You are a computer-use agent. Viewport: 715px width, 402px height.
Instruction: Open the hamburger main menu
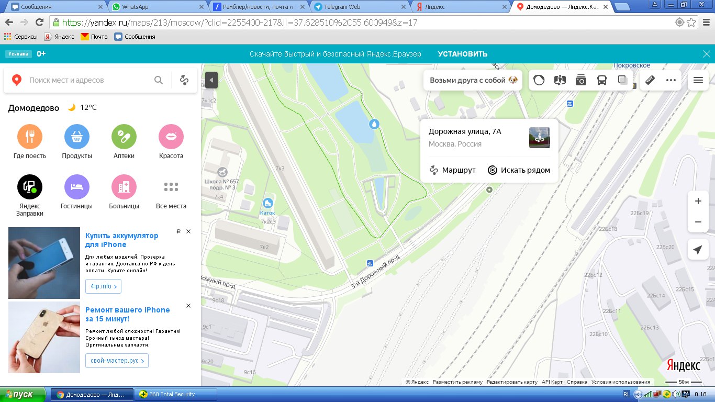coord(698,80)
